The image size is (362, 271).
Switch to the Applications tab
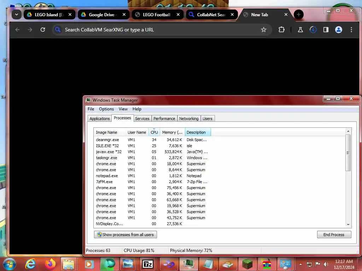(99, 119)
